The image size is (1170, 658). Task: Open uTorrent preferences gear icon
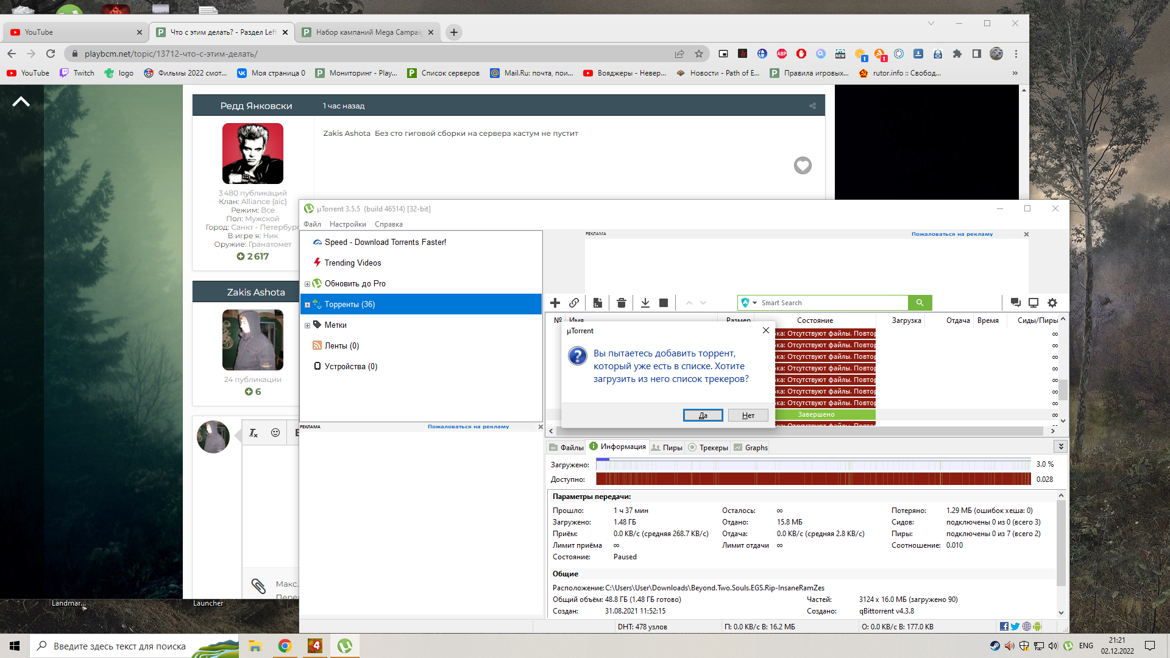click(1052, 303)
